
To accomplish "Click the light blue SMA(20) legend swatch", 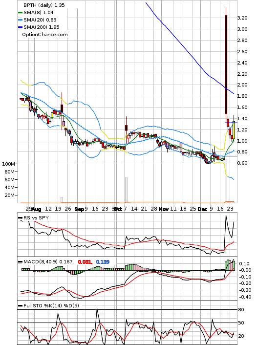I will 20,20.
